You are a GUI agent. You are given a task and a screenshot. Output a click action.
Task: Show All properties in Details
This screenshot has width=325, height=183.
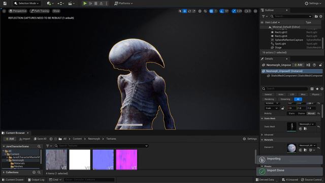(298, 99)
